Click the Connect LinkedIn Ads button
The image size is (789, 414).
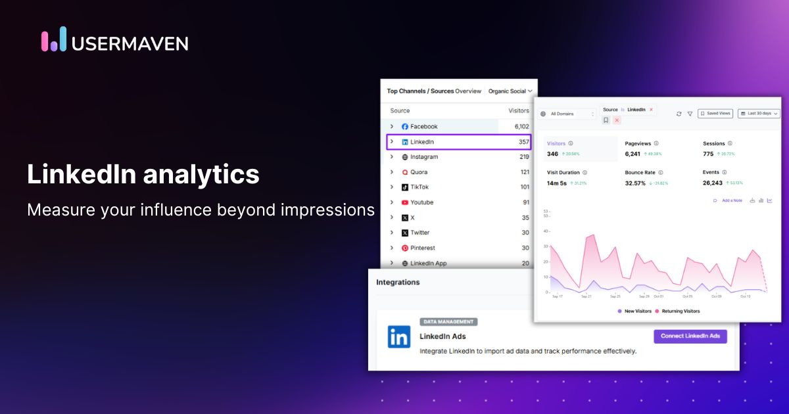[690, 336]
